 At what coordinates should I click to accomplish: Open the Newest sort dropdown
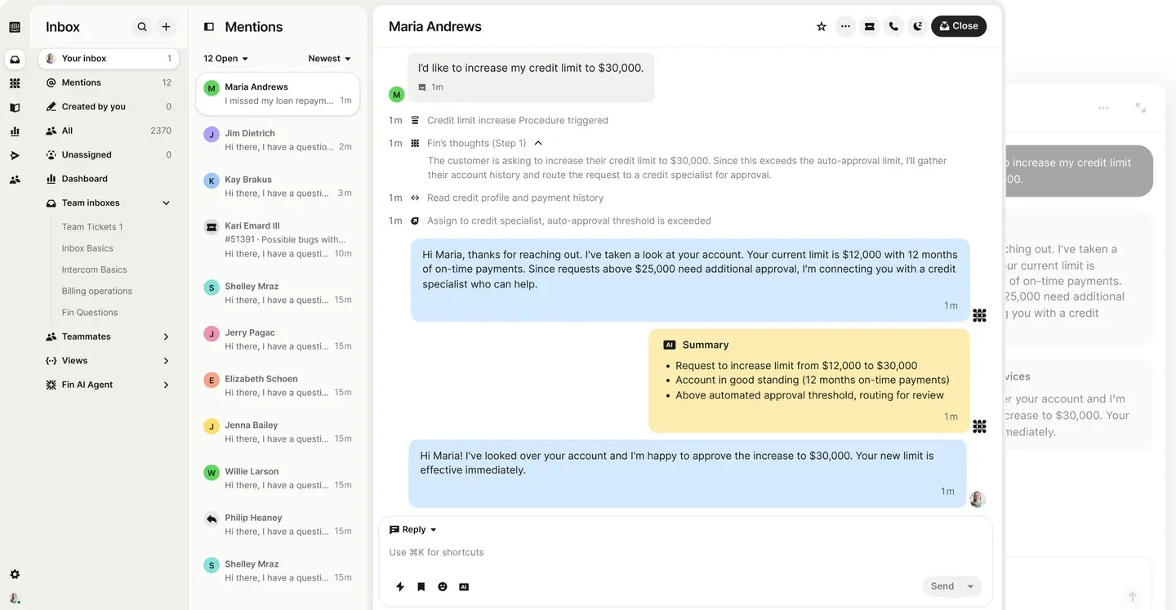(x=329, y=59)
